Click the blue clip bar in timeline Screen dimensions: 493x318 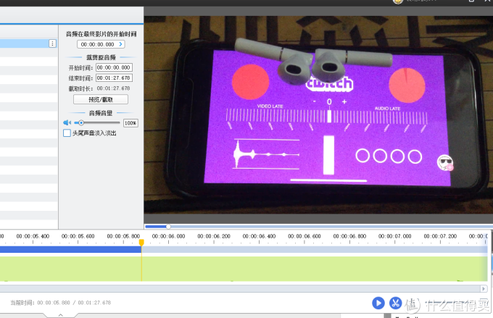pyautogui.click(x=71, y=249)
